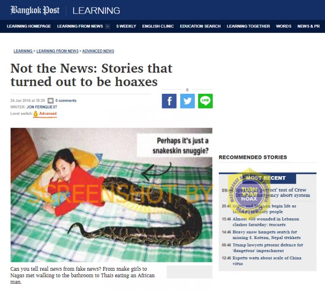Open the Bangkok Post logo homepage
Viewport: 325px width, 291px height.
35,10
